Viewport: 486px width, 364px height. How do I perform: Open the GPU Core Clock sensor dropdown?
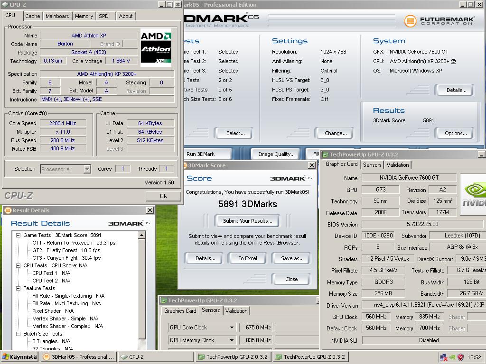[x=232, y=328]
